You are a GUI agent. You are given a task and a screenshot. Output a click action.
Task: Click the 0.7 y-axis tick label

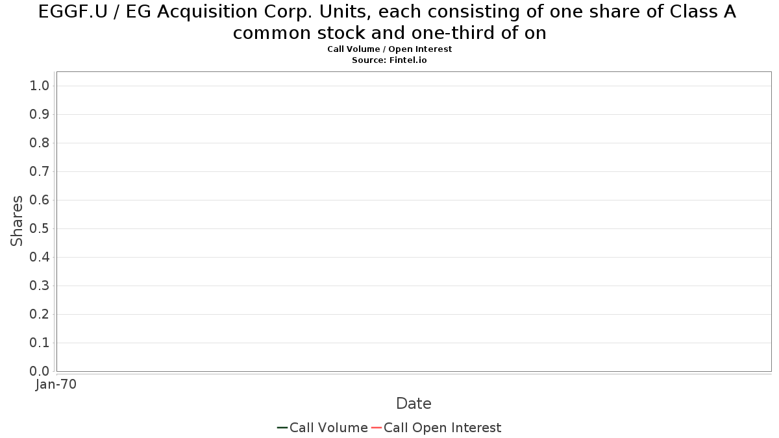click(40, 171)
